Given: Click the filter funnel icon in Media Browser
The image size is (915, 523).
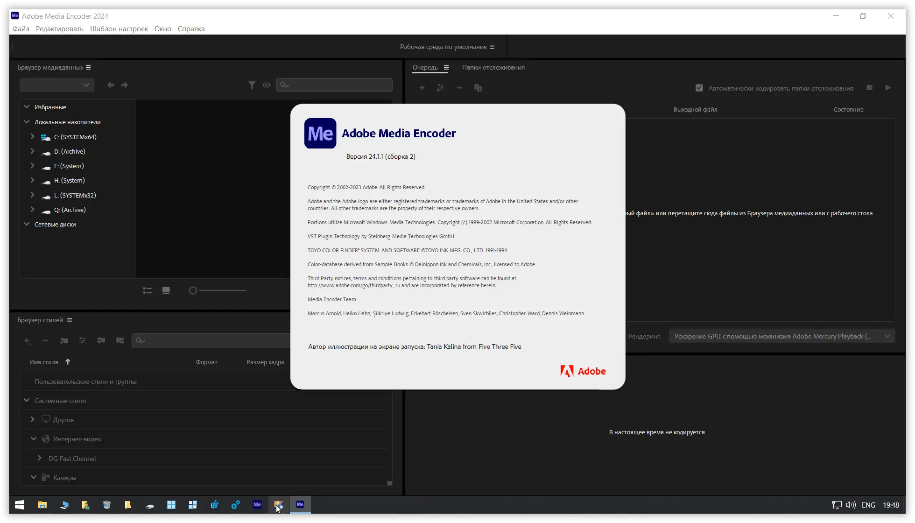Looking at the screenshot, I should click(252, 85).
